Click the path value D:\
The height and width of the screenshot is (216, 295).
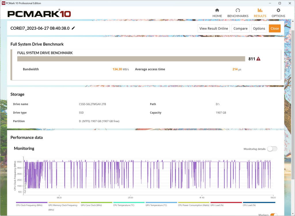coord(218,104)
